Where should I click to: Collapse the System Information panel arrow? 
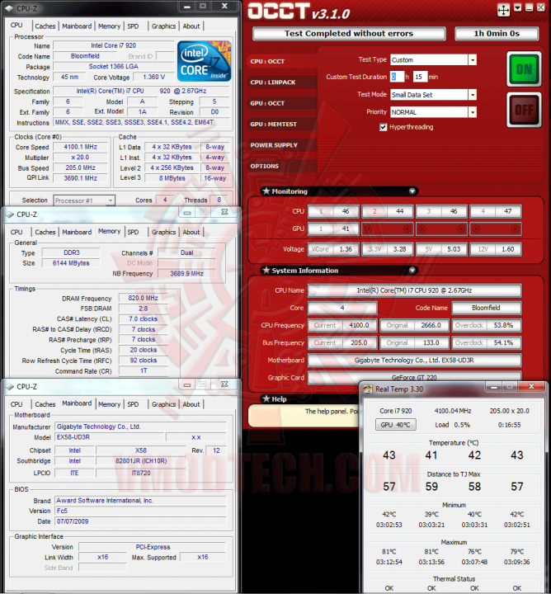coord(412,271)
